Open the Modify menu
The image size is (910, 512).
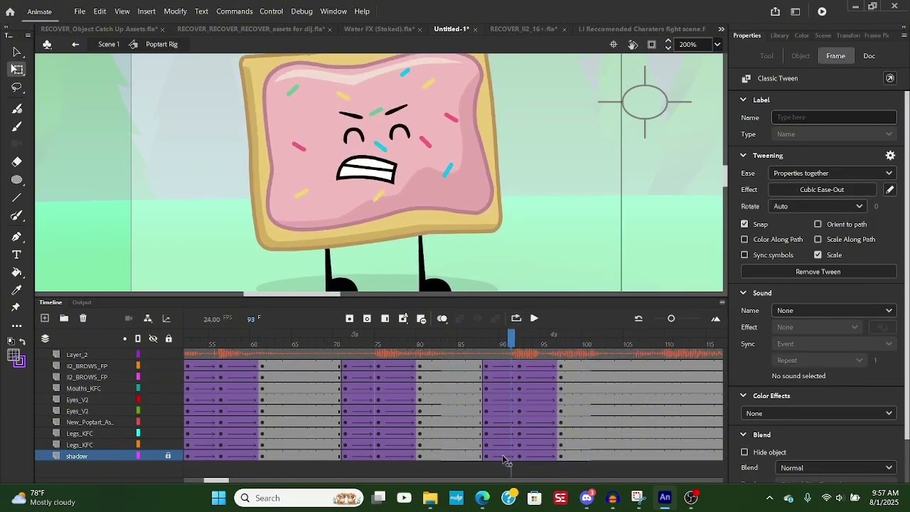[175, 11]
